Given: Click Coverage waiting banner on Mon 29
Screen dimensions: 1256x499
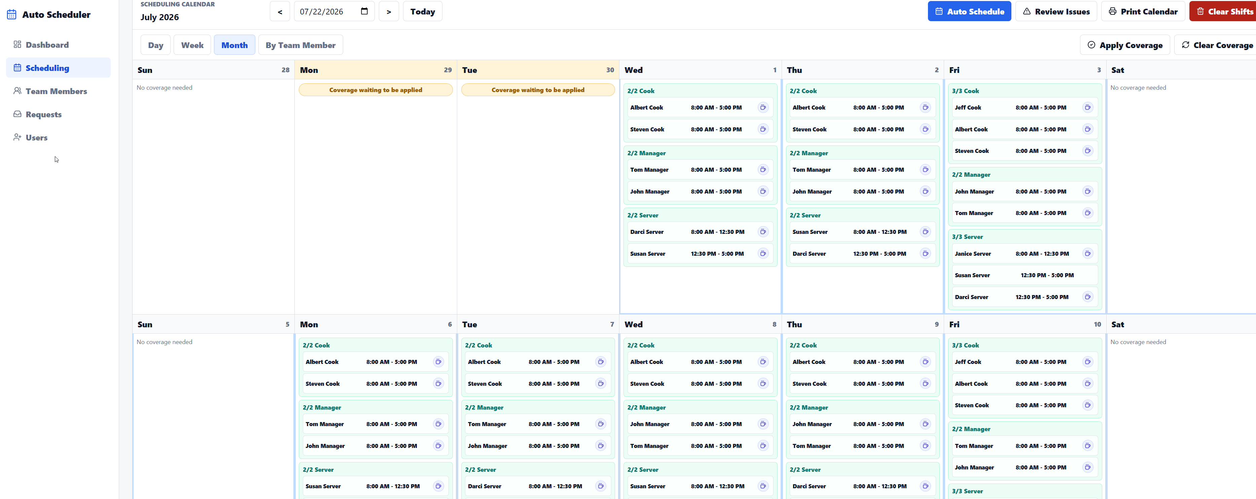Looking at the screenshot, I should [375, 90].
